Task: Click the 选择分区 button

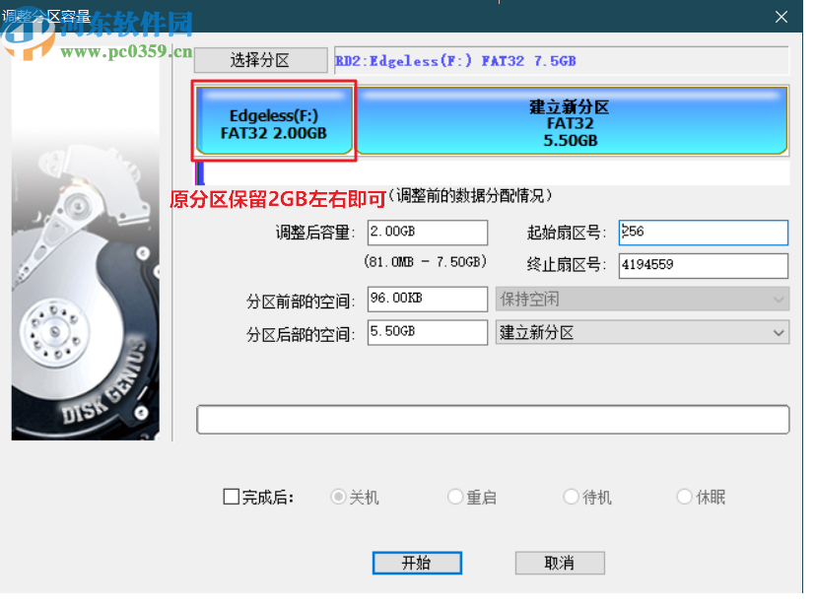Action: 260,60
